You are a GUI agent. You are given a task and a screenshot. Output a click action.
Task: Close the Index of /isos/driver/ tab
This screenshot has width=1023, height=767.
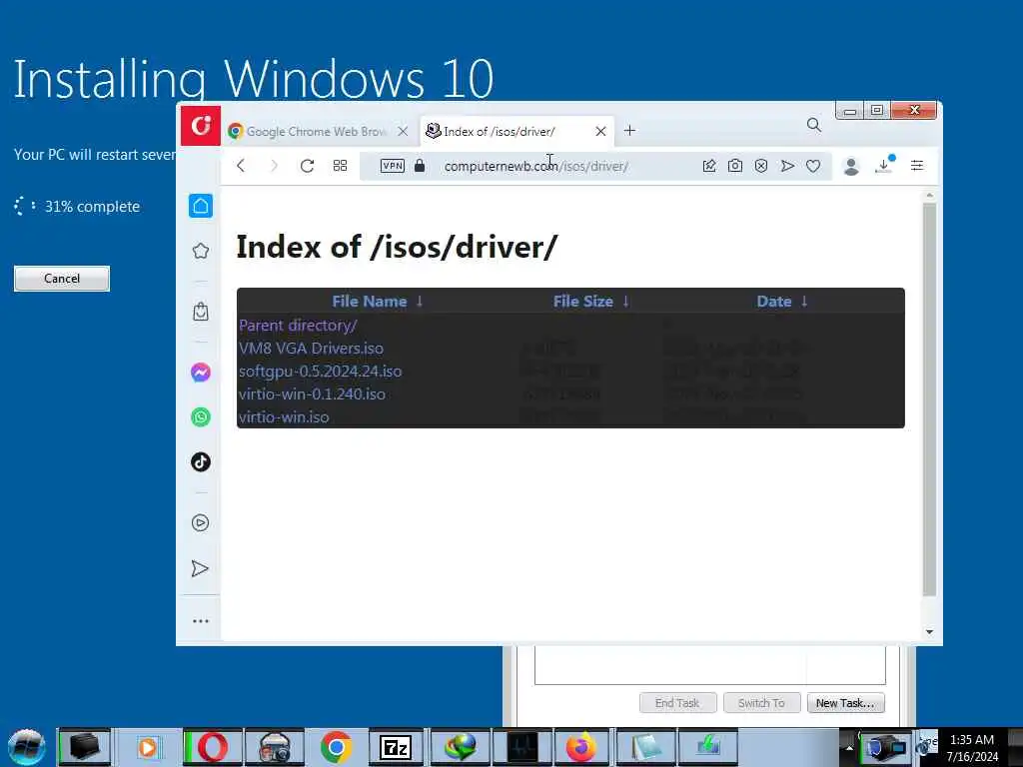[x=600, y=131]
